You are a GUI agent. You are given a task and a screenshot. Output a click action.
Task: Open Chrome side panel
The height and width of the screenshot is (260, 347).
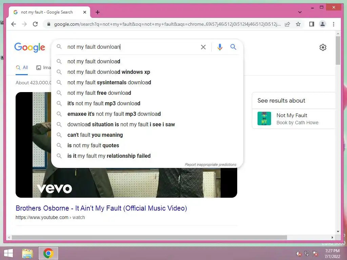pos(312,24)
